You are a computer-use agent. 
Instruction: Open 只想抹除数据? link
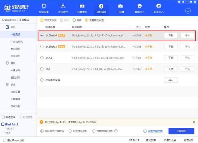coord(155,131)
